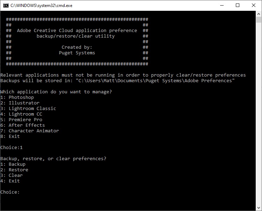The height and width of the screenshot is (211, 262).
Task: Click the '3: Lightroom Classic' option line
Action: (x=28, y=109)
